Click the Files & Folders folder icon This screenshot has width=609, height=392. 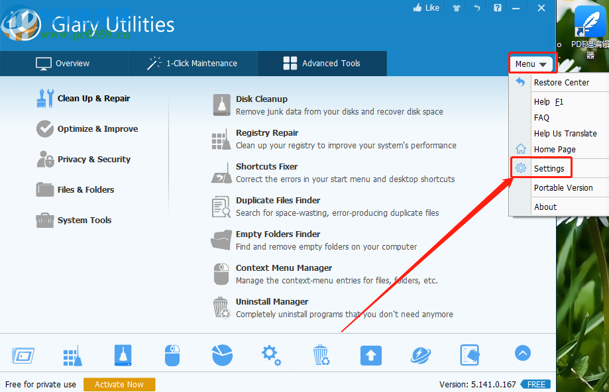pos(45,189)
